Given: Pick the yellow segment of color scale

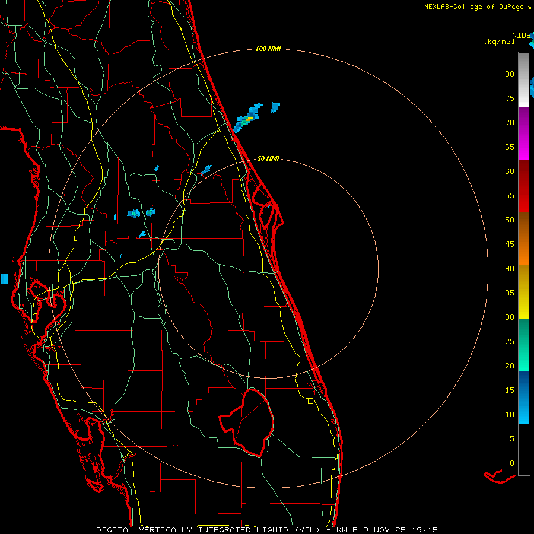Looking at the screenshot, I should 524,292.
